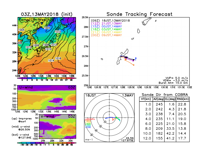Click the red swatch between 27 and 30 on the temperature colorbar
Viewport: 202px width, 156px height.
[x=69, y=78]
